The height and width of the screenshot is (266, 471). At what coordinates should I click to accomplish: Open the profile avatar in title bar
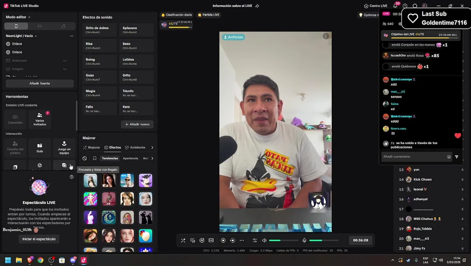click(425, 6)
